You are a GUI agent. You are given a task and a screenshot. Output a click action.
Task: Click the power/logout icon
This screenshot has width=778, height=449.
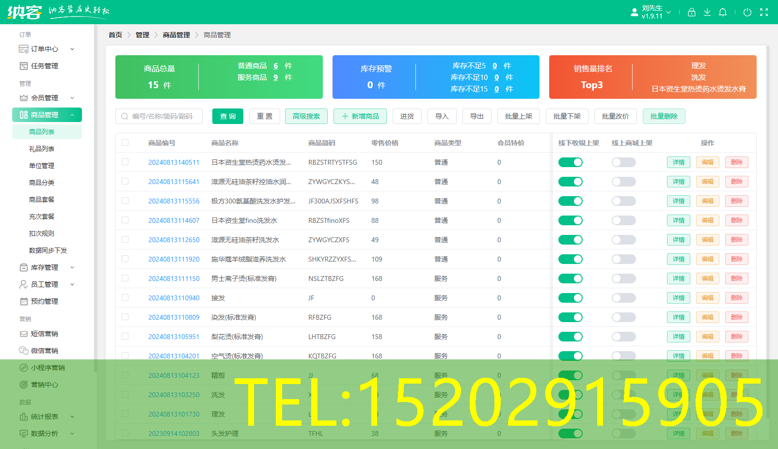tap(747, 12)
